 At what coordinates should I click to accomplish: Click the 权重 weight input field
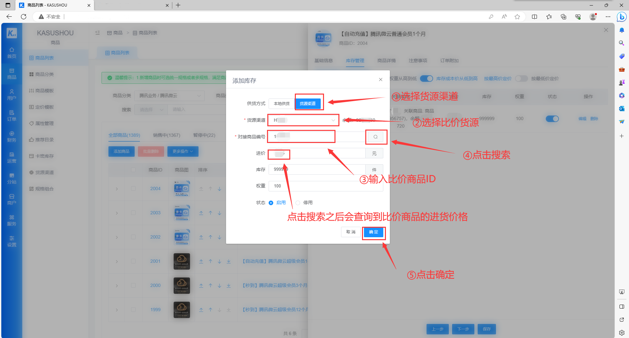click(x=326, y=186)
